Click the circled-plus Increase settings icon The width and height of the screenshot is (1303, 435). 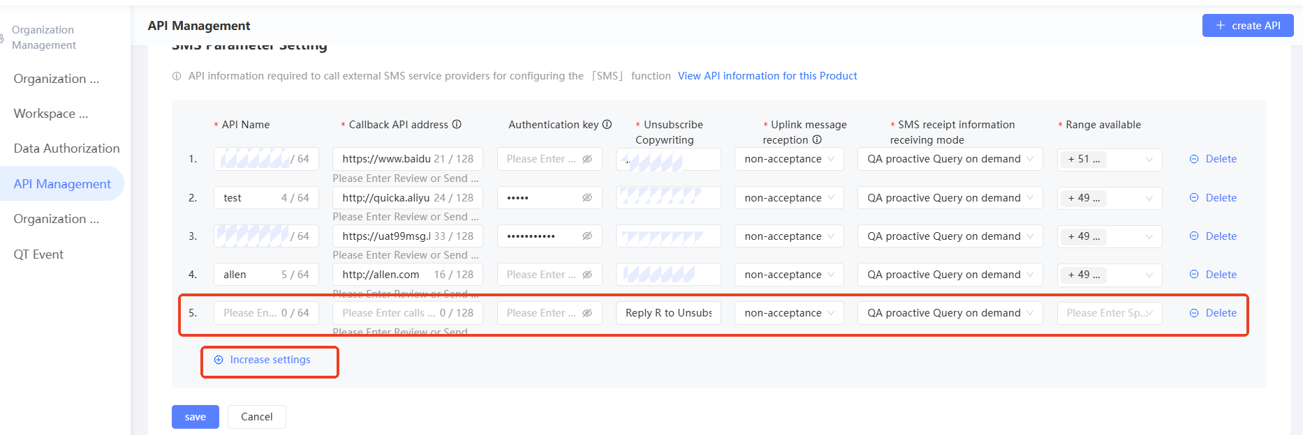[x=219, y=360]
